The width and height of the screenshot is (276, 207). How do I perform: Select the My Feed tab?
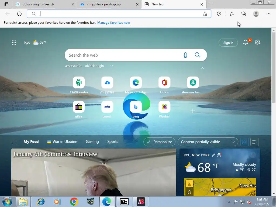pyautogui.click(x=31, y=142)
